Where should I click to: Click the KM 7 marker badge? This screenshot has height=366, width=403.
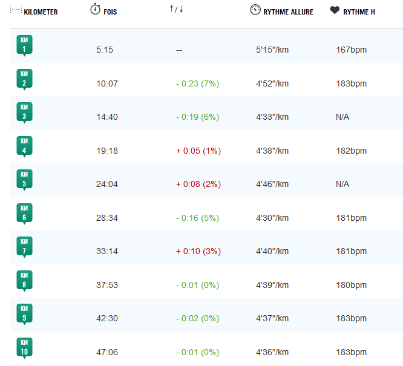point(24,247)
